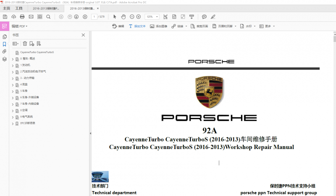Image resolution: width=336 pixels, height=196 pixels.
Task: Zoom in with the plus circle icon
Action: click(139, 17)
